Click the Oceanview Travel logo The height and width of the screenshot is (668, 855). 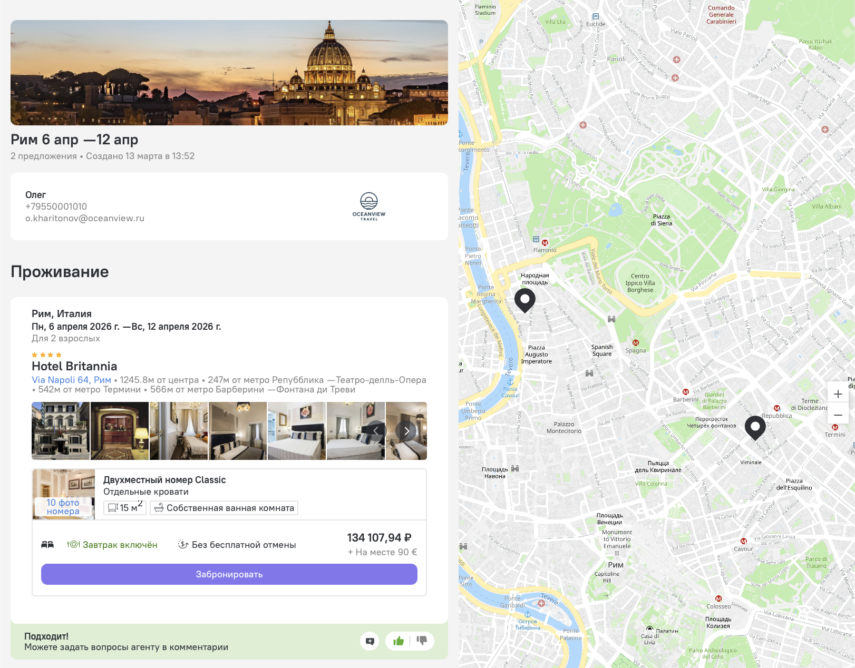point(369,207)
